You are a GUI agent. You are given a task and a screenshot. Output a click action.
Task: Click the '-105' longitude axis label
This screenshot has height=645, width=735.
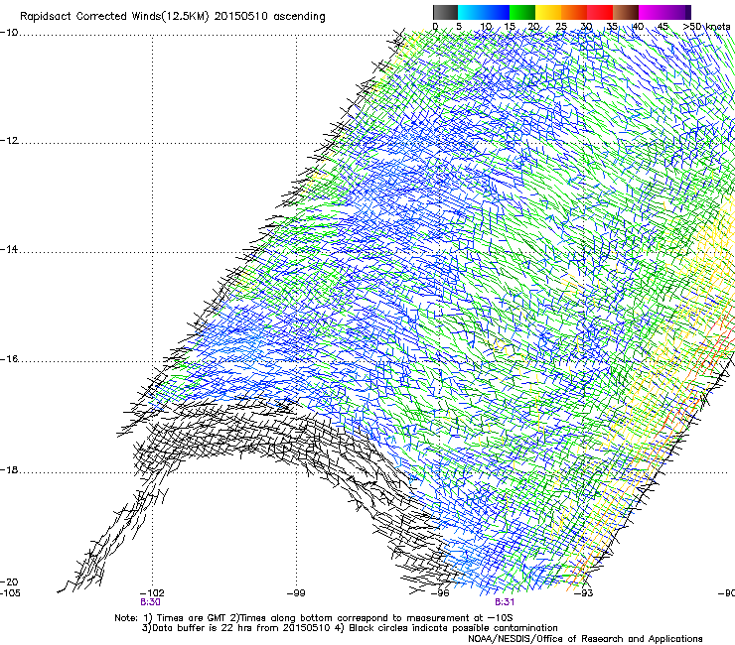tap(10, 592)
